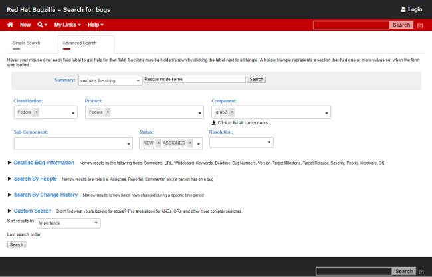The width and height of the screenshot is (432, 277).
Task: Expand the Search By People section
Action: click(x=35, y=179)
